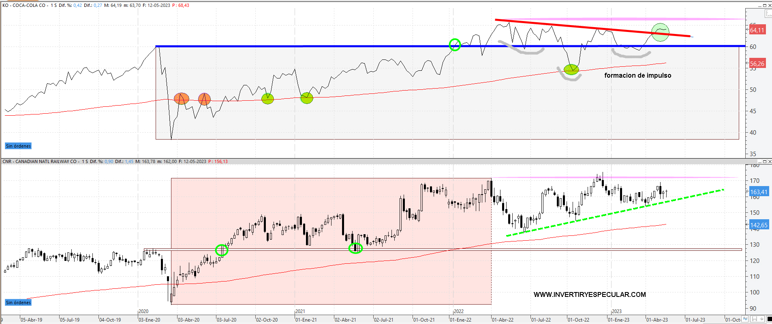Click the black color swatch at bottom right
Screen dimensions: 772x324
769,319
